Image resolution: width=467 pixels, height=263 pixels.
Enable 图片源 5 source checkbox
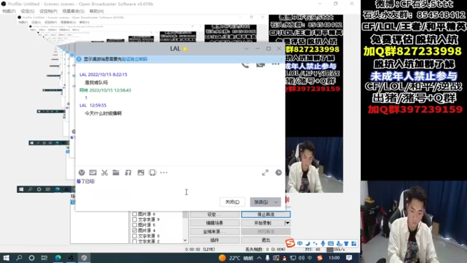134,225
